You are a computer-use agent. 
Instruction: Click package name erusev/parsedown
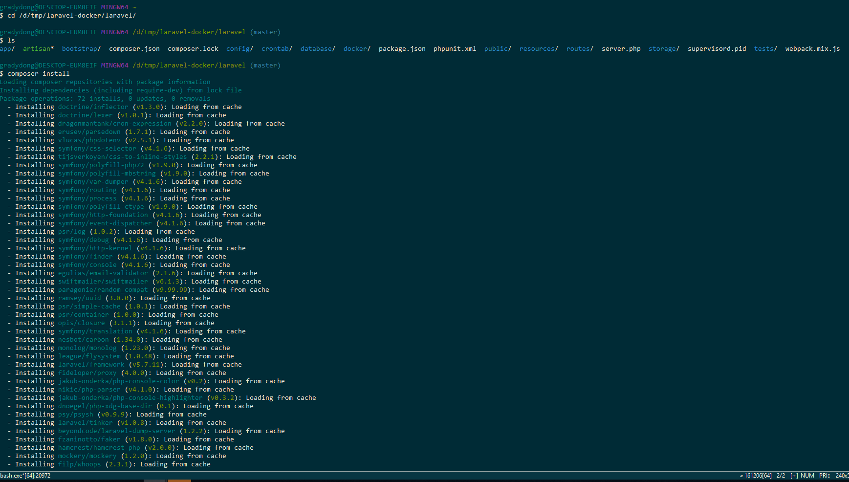(x=89, y=132)
